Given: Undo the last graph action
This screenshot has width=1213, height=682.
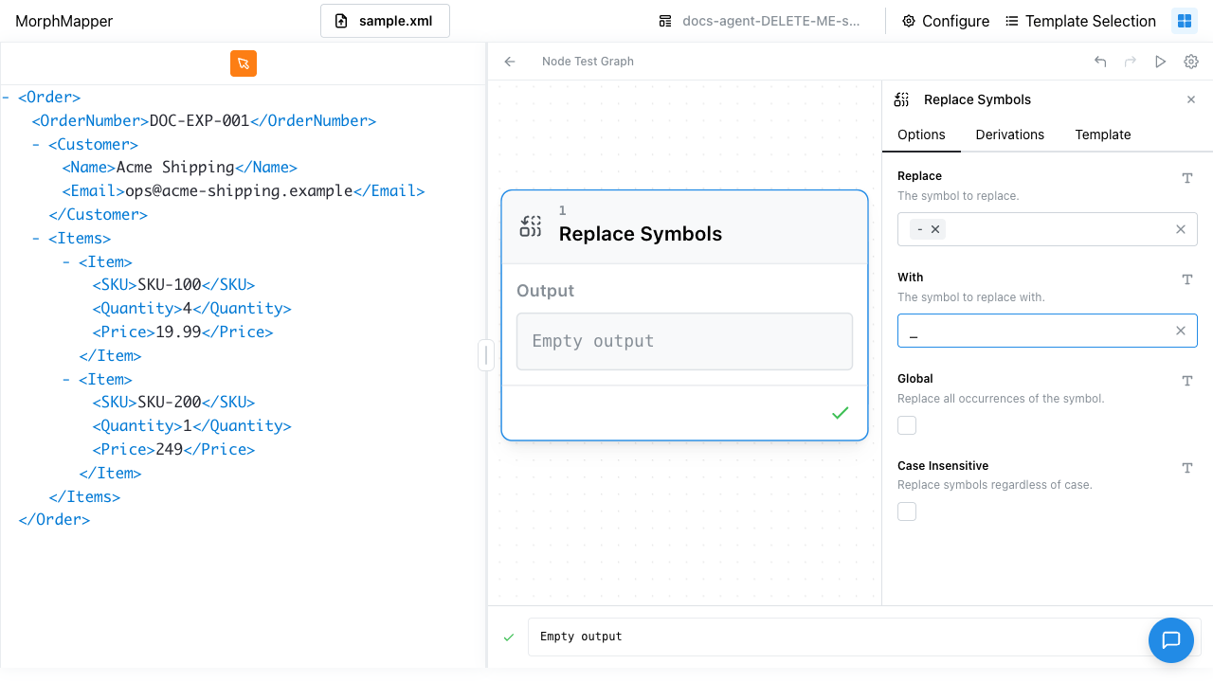Looking at the screenshot, I should [x=1100, y=62].
